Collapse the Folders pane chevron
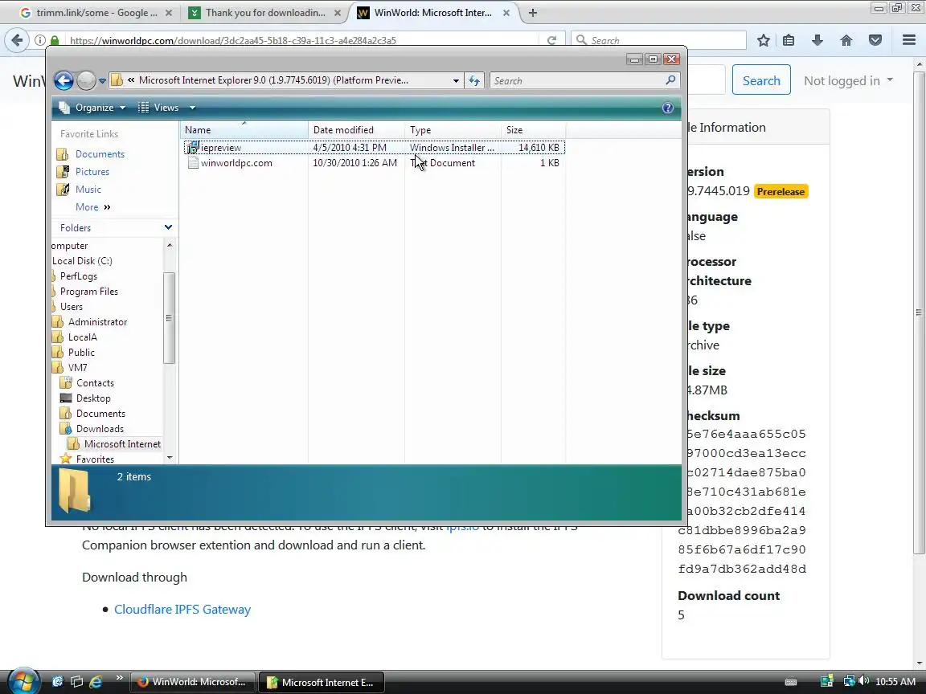Screen dimensions: 926x694 168,227
